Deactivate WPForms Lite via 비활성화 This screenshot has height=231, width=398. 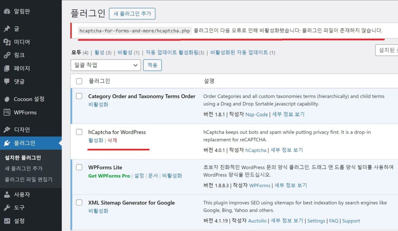point(172,176)
